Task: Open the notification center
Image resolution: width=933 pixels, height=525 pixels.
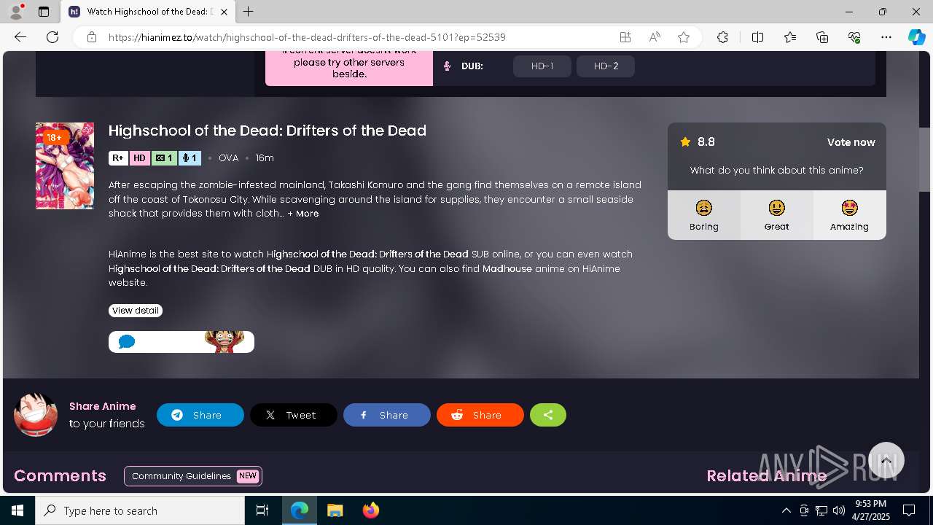Action: (909, 510)
